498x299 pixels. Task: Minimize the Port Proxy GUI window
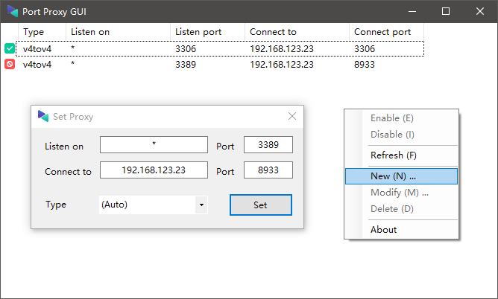412,11
